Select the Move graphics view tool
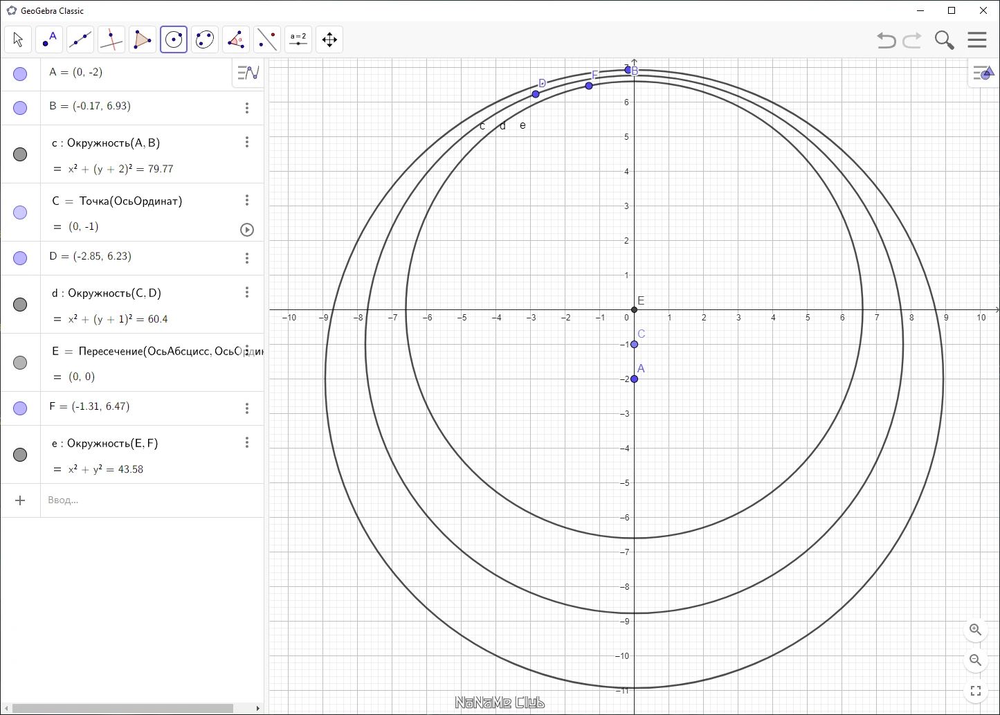Viewport: 1000px width, 715px height. click(x=329, y=39)
